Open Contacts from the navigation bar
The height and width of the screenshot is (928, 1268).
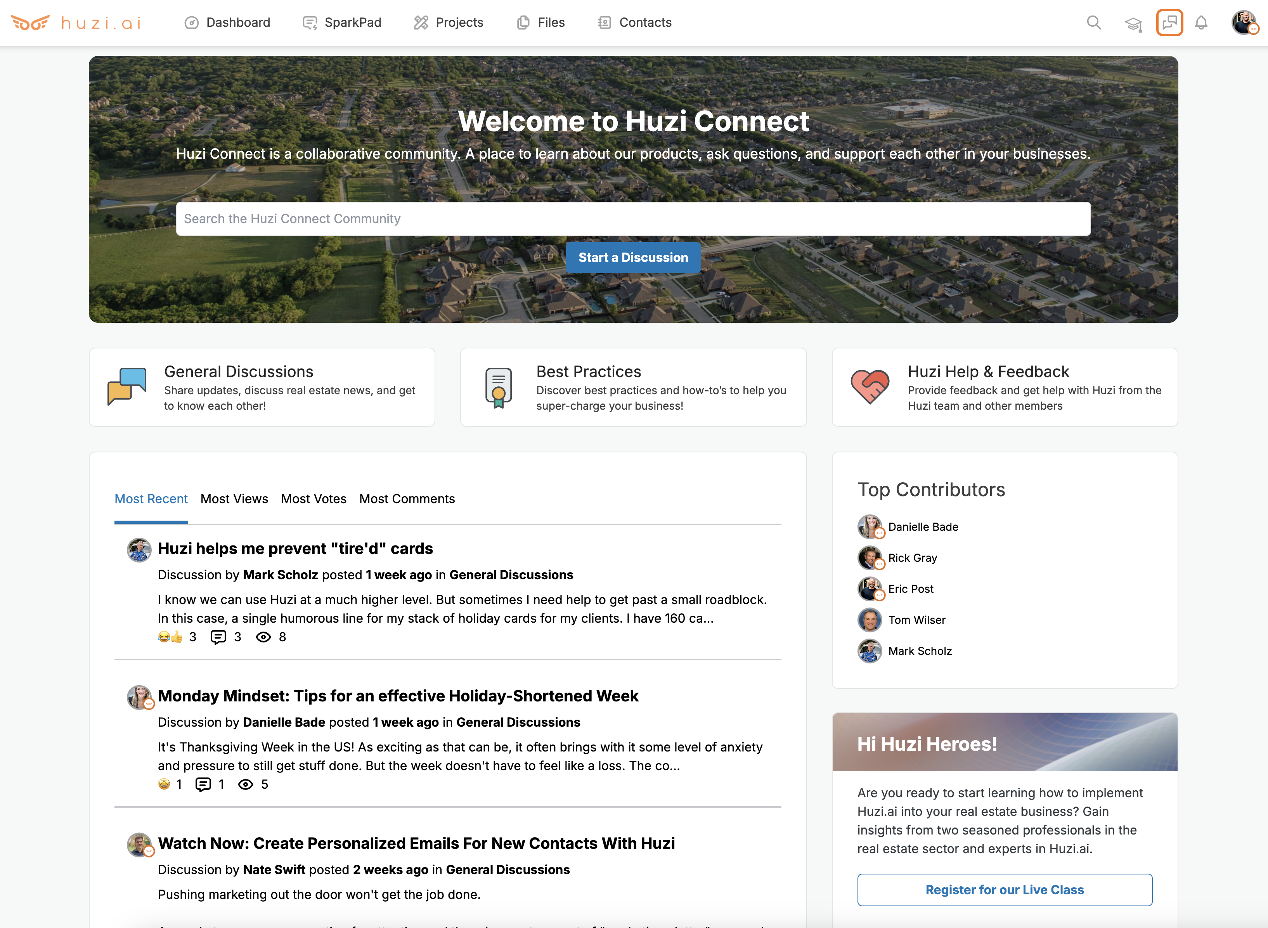tap(646, 23)
